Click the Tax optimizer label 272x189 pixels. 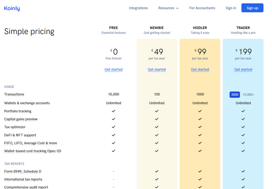click(15, 127)
